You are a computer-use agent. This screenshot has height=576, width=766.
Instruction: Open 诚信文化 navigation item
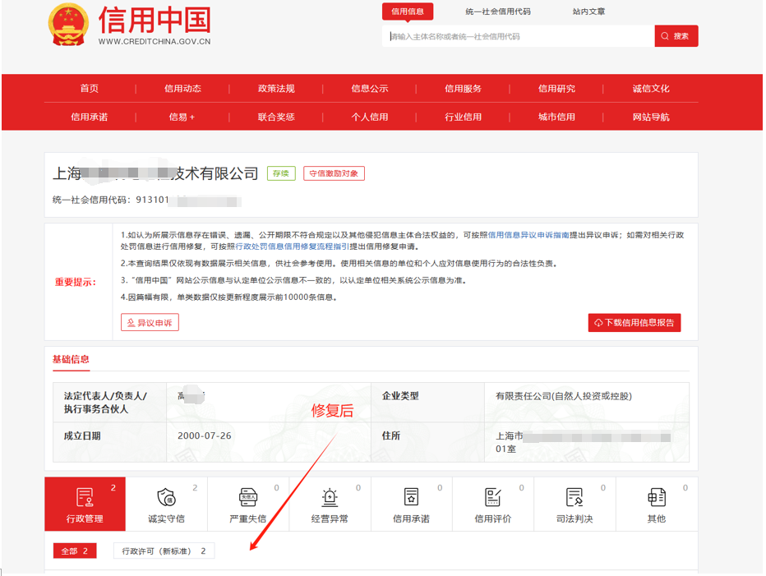pyautogui.click(x=651, y=89)
